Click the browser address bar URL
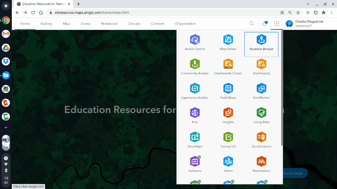Image resolution: width=337 pixels, height=189 pixels. click(92, 13)
